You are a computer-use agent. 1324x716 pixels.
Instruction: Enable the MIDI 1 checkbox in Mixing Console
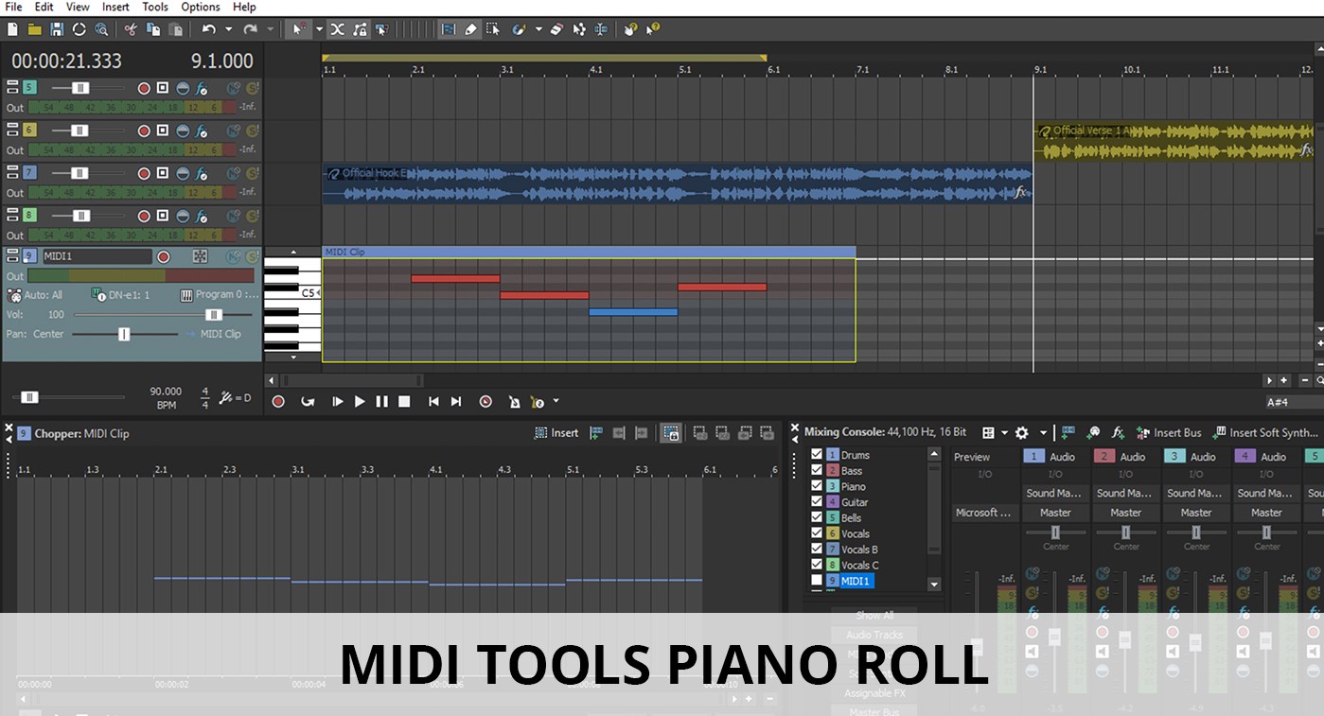pyautogui.click(x=816, y=581)
